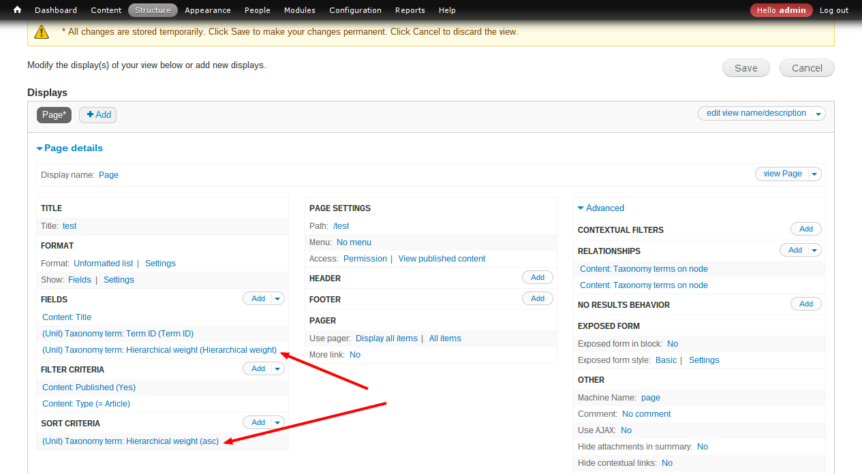Open the Structure menu

(x=153, y=10)
